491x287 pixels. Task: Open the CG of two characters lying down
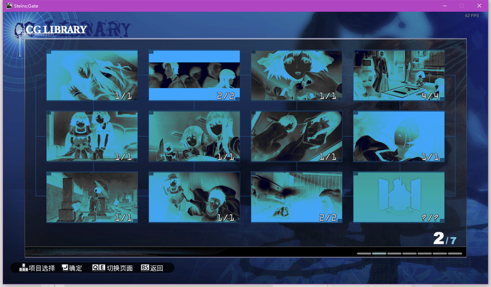[297, 136]
